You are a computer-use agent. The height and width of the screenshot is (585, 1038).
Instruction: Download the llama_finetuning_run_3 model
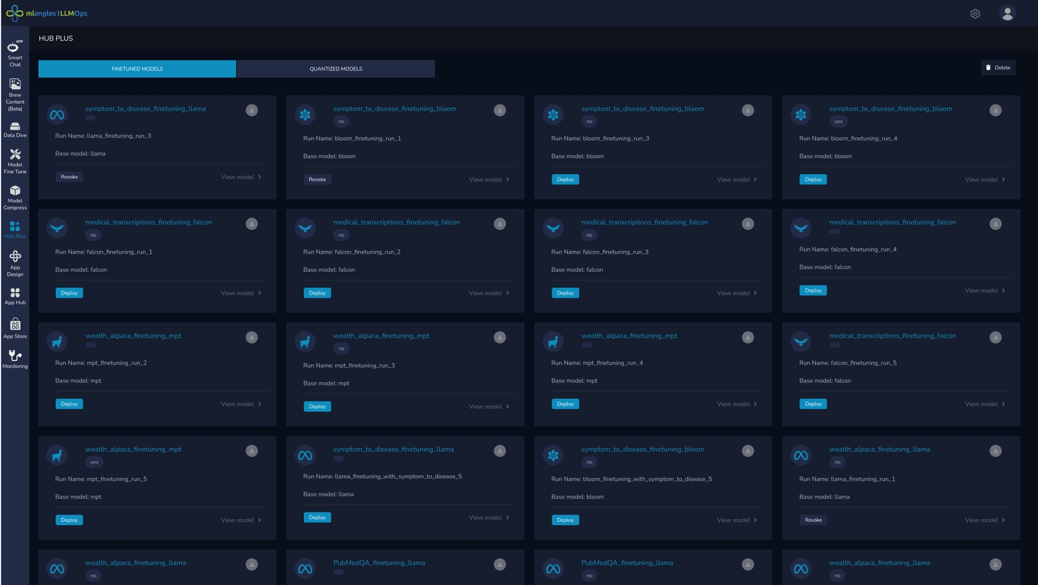point(251,110)
